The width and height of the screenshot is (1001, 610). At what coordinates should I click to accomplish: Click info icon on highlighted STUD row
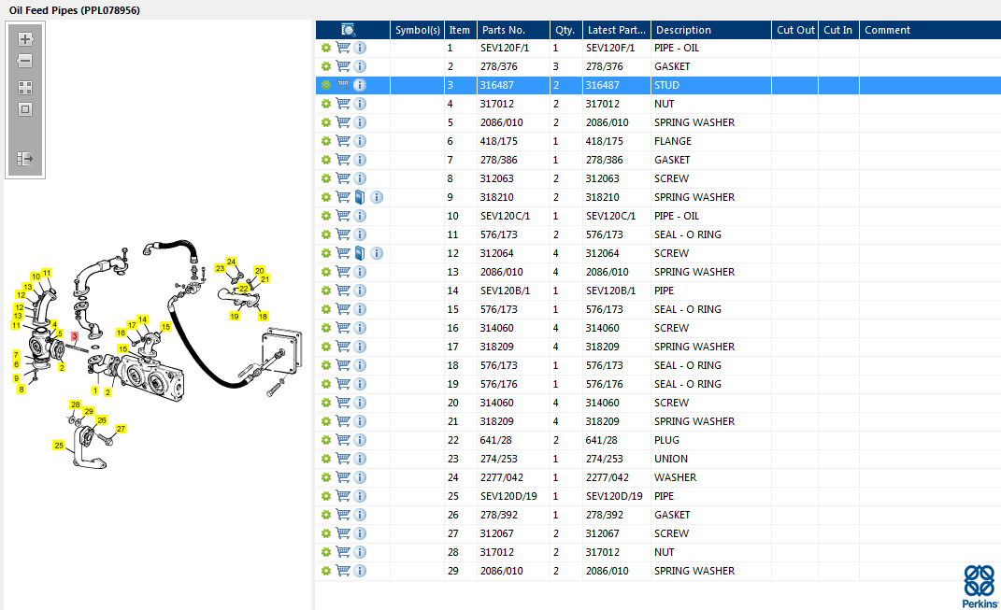pos(360,85)
